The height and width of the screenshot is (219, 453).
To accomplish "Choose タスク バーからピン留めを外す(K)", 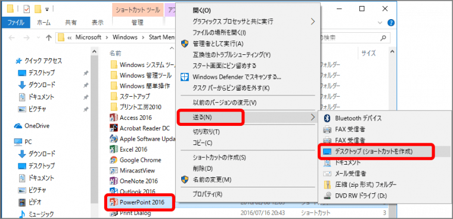I will point(231,88).
